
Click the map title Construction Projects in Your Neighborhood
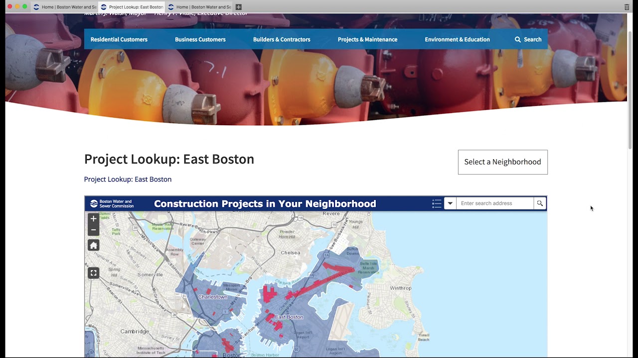(265, 204)
